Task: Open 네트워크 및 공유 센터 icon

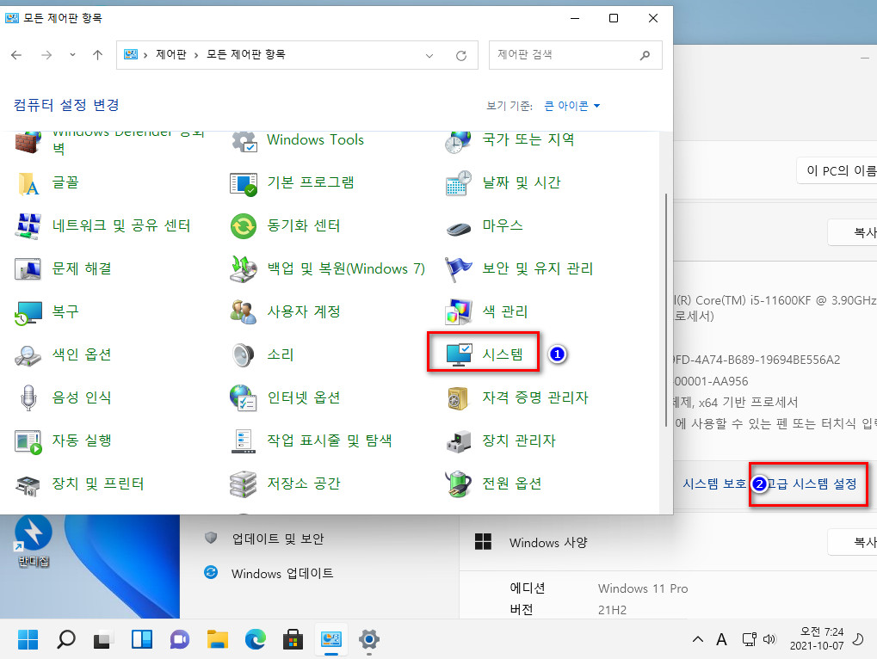Action: point(28,225)
